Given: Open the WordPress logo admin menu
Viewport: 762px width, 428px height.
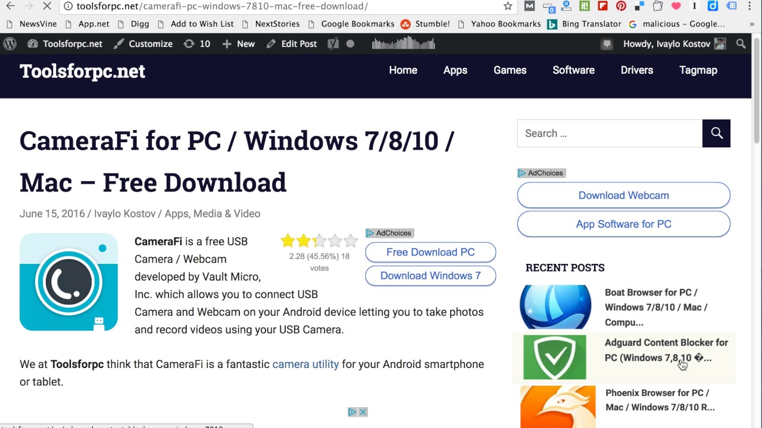Looking at the screenshot, I should (x=10, y=44).
